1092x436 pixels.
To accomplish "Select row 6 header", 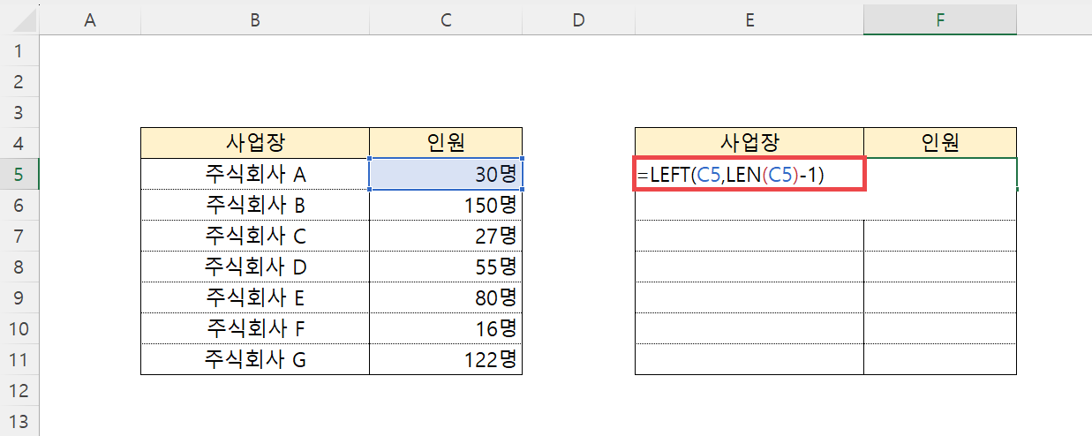I will tap(19, 205).
